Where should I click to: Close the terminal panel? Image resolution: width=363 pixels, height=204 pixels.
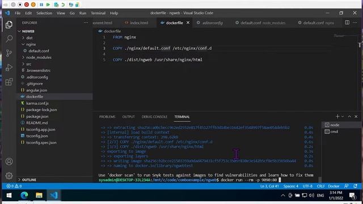pos(356,116)
